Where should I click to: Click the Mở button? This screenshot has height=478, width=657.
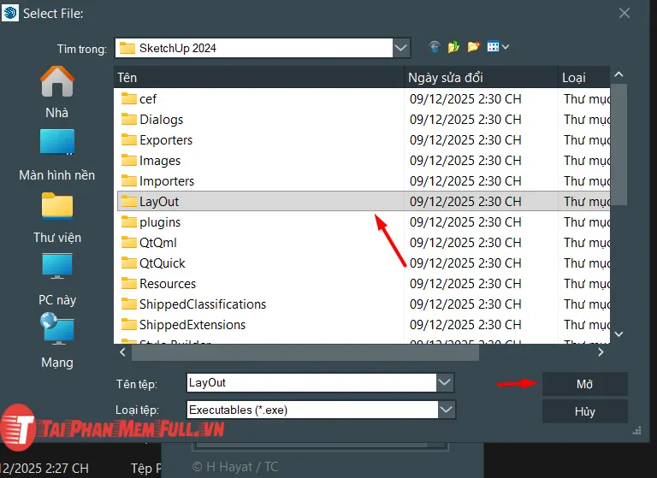(x=584, y=384)
